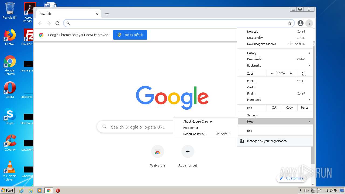The height and width of the screenshot is (194, 345).
Task: Open FileZilla Client desktop shortcut
Action: 28,37
